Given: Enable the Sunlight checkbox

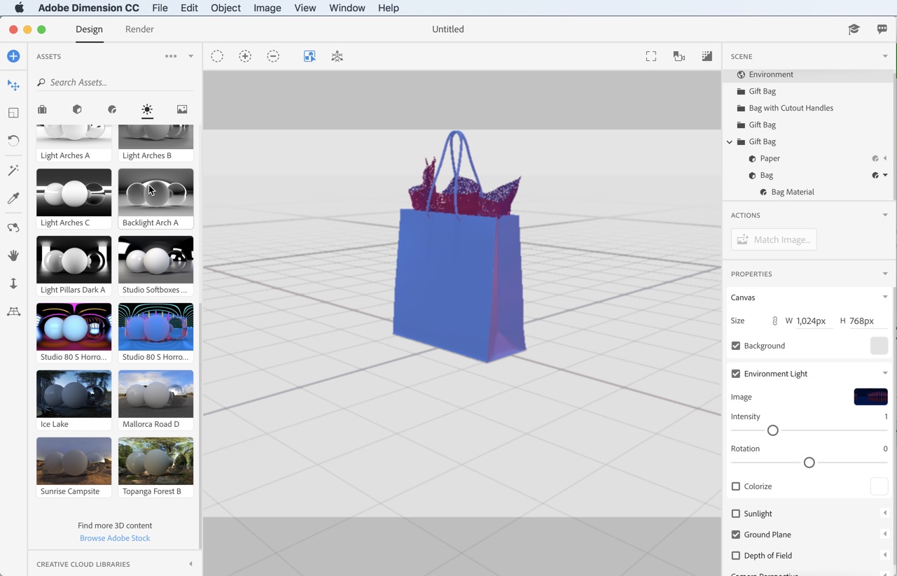Looking at the screenshot, I should tap(735, 513).
